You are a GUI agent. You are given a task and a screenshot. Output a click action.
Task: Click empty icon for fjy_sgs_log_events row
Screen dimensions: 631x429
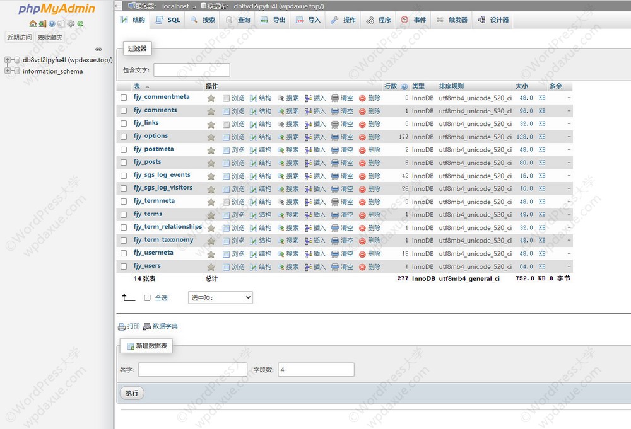point(335,176)
